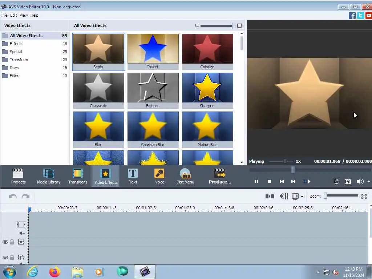Open the Disc Menu section
This screenshot has width=372, height=279.
(x=185, y=176)
